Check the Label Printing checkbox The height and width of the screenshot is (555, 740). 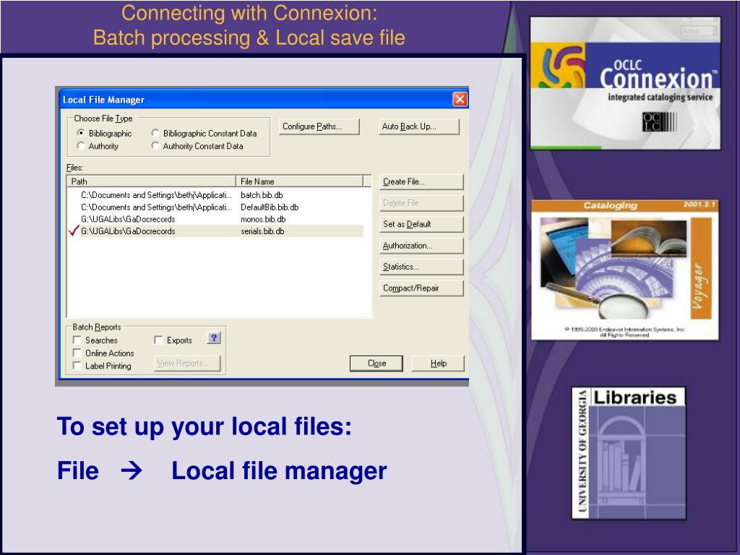tap(77, 365)
